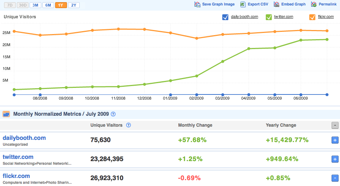The width and height of the screenshot is (340, 186).
Task: Click the Save Graph Image link
Action: pyautogui.click(x=218, y=4)
